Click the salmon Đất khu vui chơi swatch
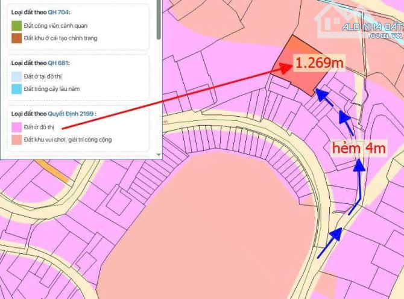Image resolution: width=404 pixels, height=299 pixels. pos(16,140)
